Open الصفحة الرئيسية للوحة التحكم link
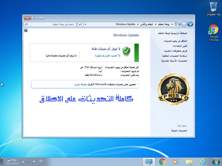The image size is (222, 166). pos(173,33)
